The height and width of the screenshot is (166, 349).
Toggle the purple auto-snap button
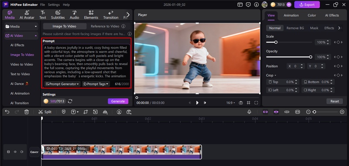click(276, 112)
